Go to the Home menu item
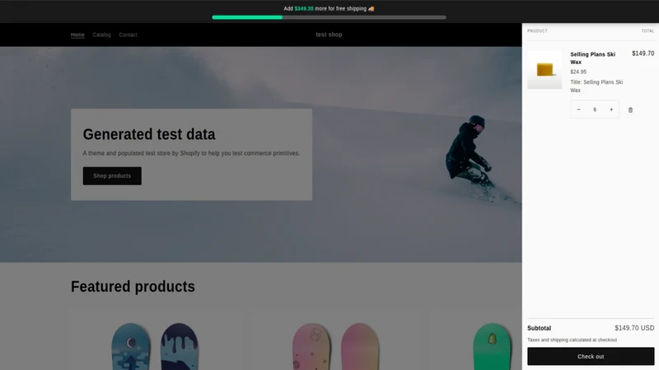 (x=77, y=35)
